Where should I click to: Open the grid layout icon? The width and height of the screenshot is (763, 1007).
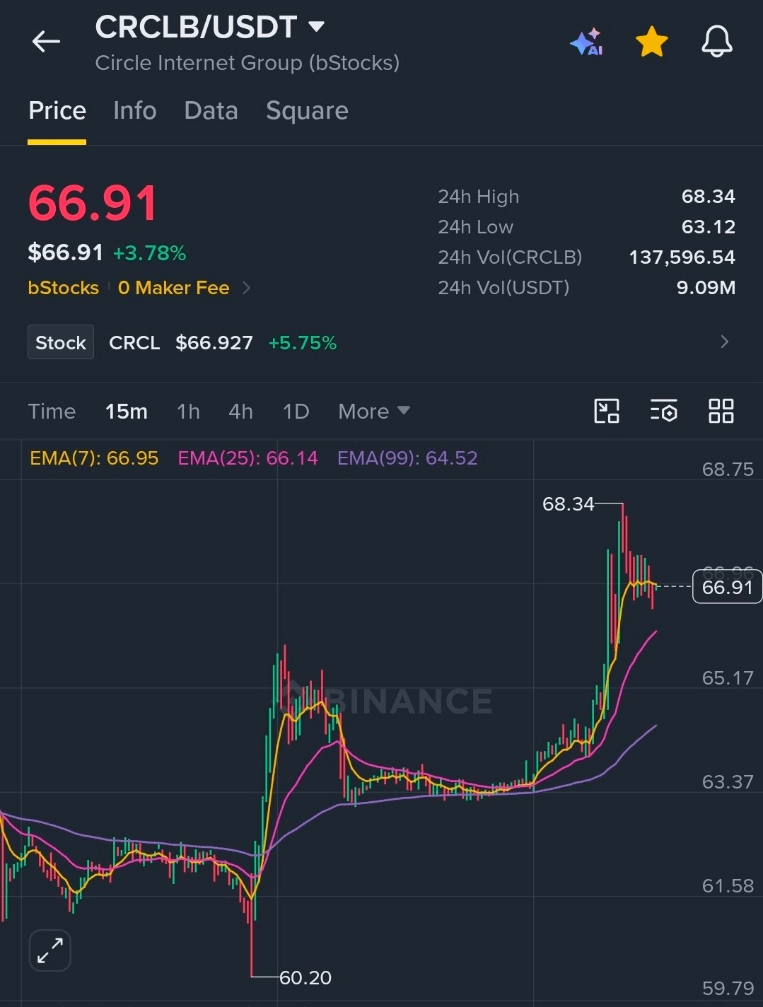coord(721,411)
